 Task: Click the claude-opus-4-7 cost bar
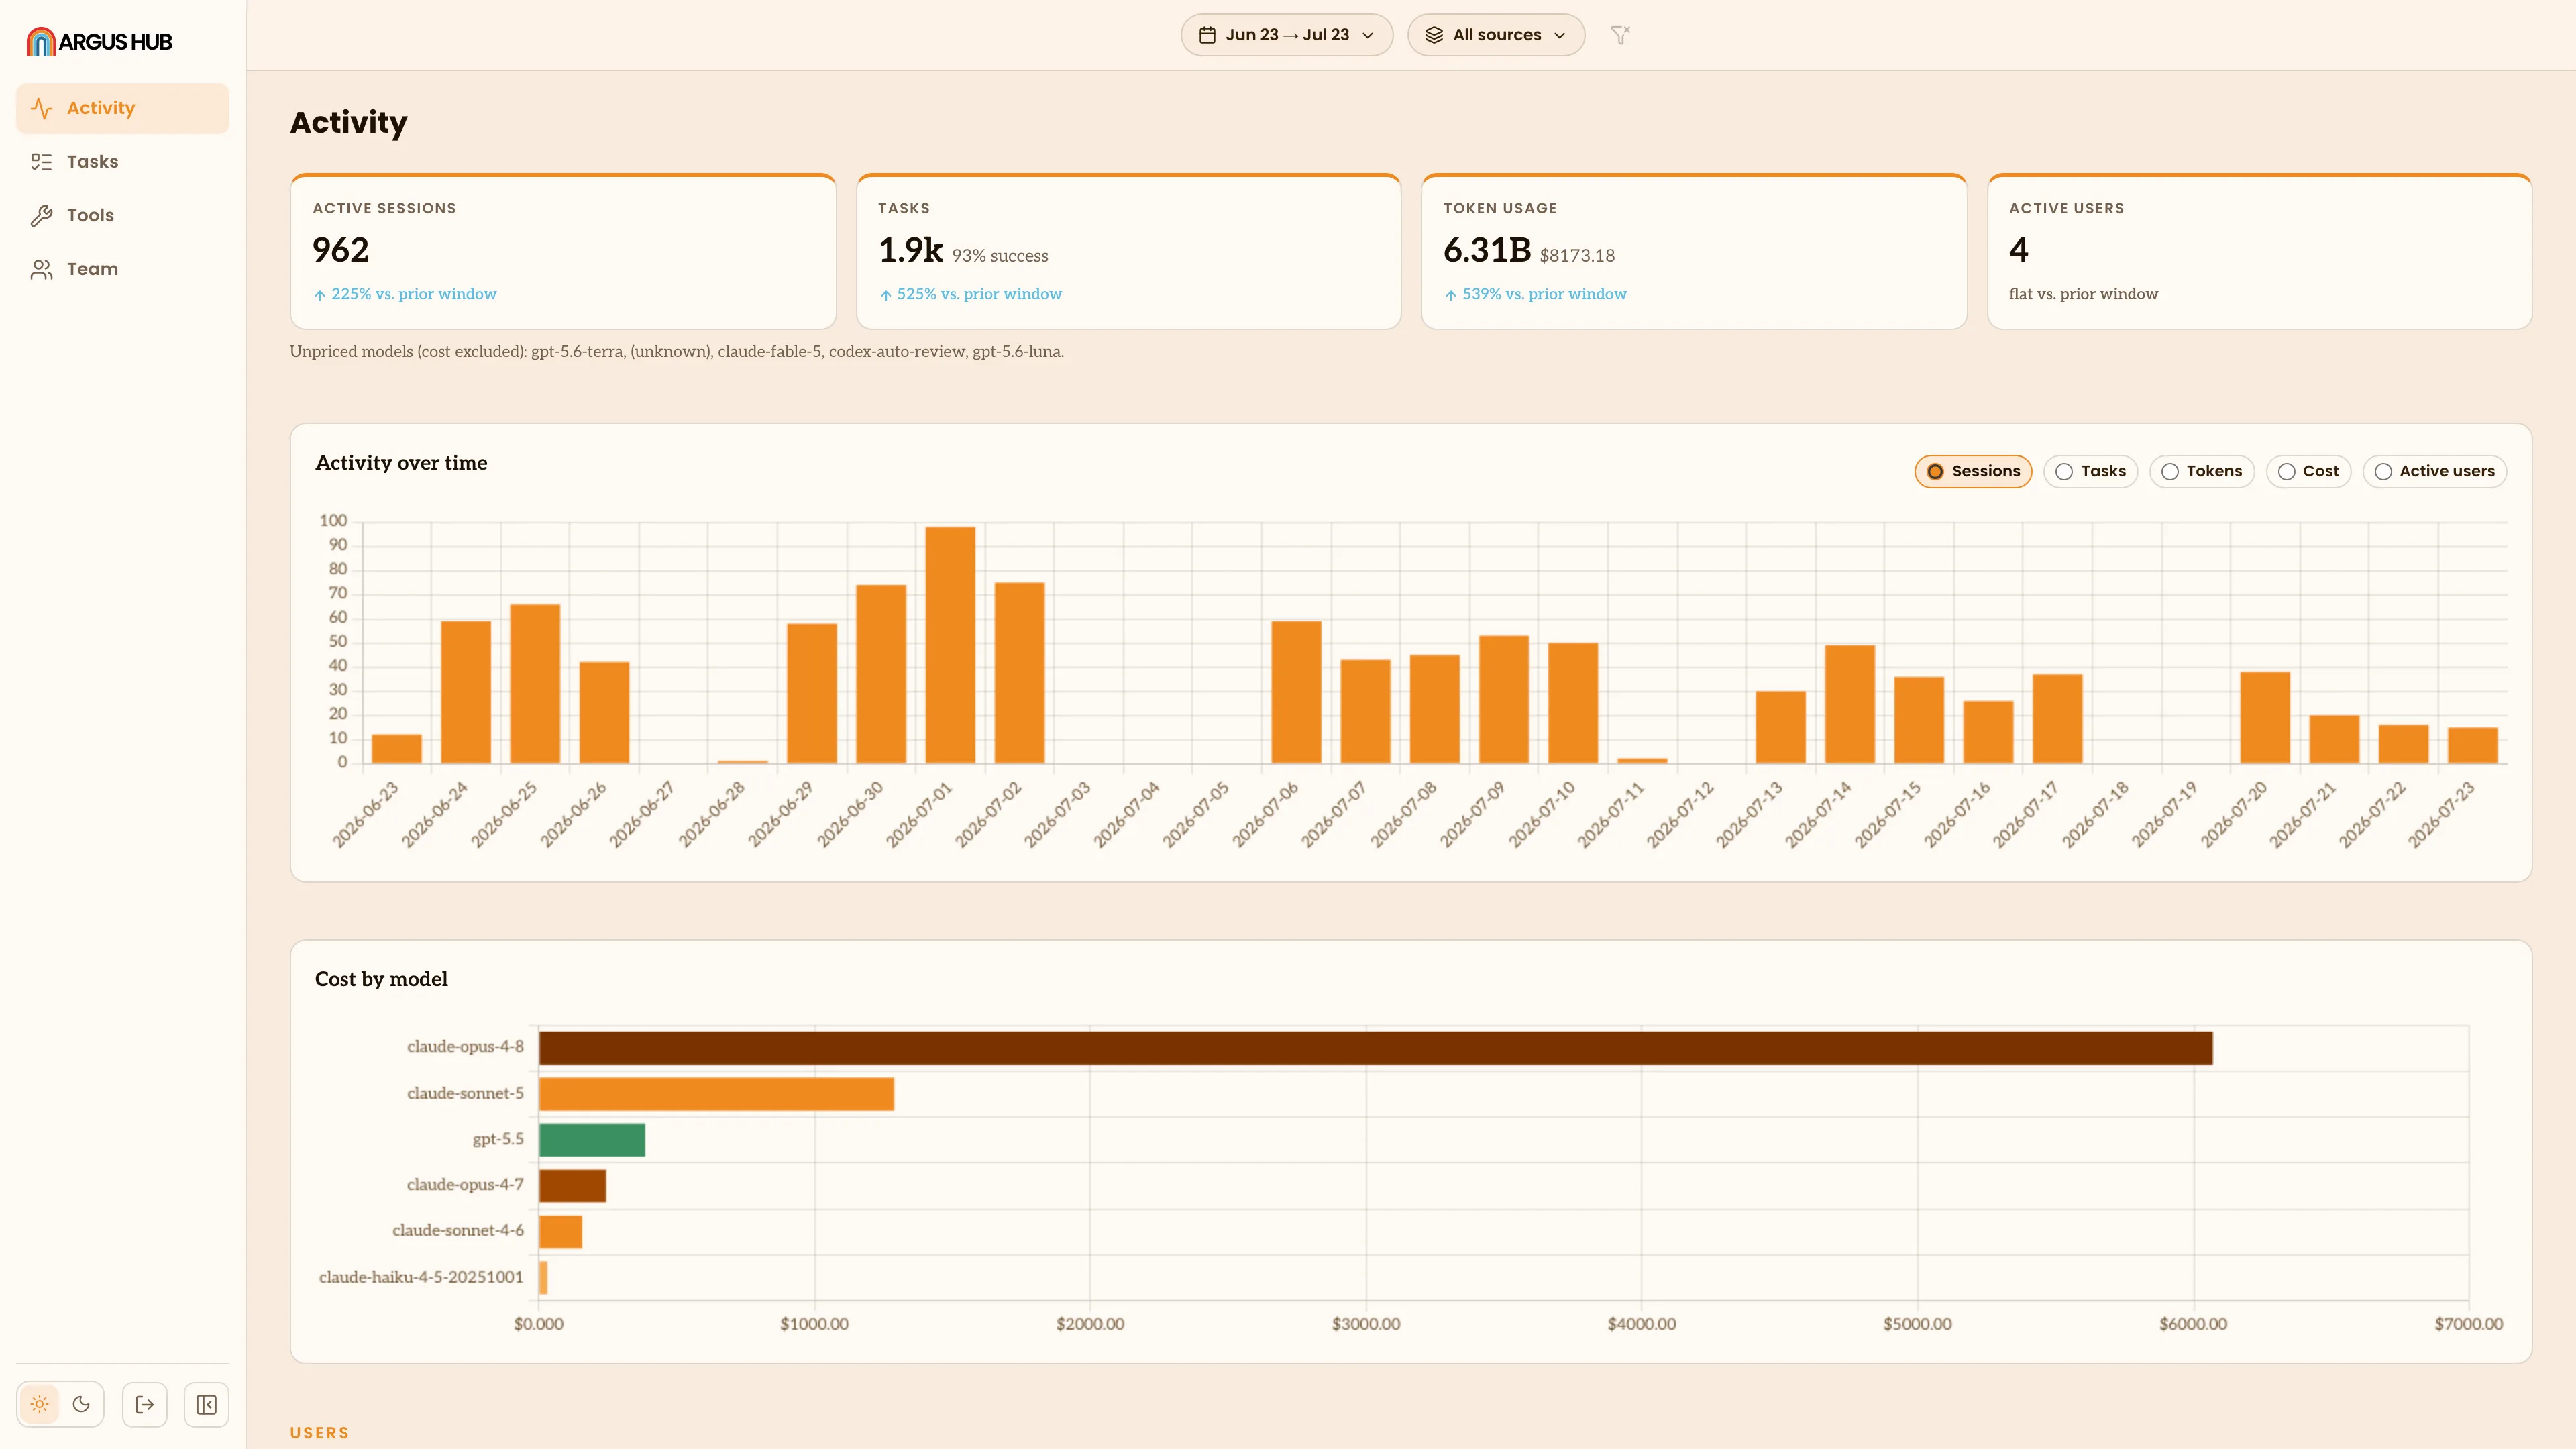point(572,1186)
